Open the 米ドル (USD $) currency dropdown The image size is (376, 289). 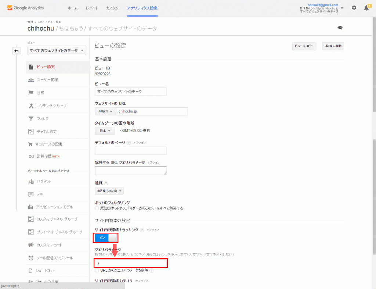coord(109,191)
